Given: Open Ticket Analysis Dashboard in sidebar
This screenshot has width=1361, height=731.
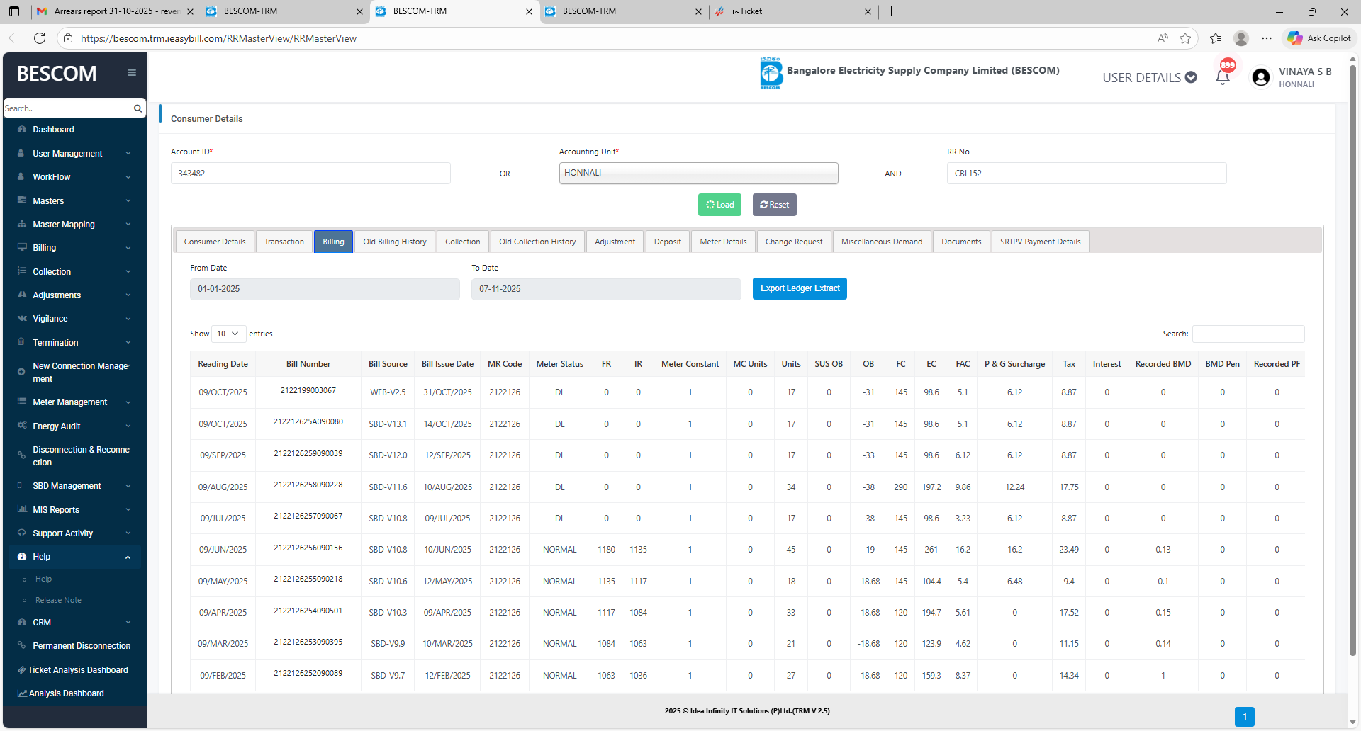Looking at the screenshot, I should pyautogui.click(x=78, y=670).
